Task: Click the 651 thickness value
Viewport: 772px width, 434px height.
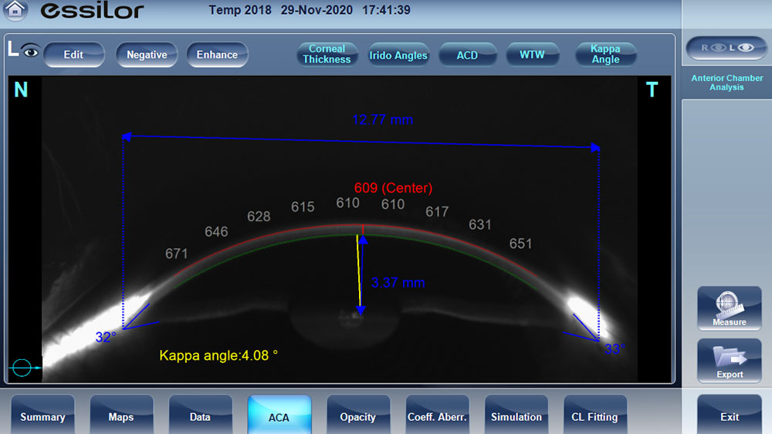Action: click(520, 244)
